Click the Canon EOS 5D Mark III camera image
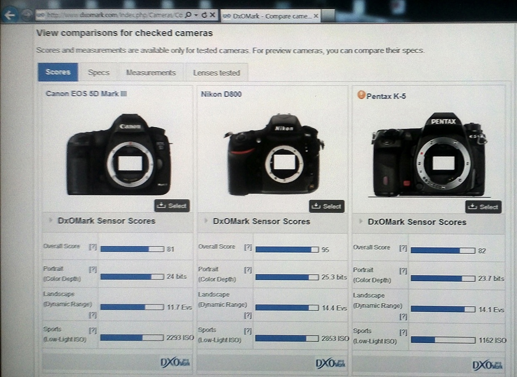517x377 pixels. tap(119, 154)
